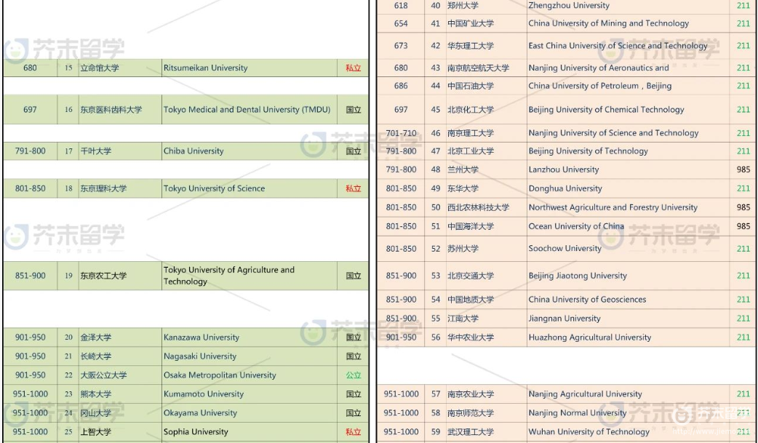758x443 pixels.
Task: Click the 686 ranking value
Action: click(401, 86)
